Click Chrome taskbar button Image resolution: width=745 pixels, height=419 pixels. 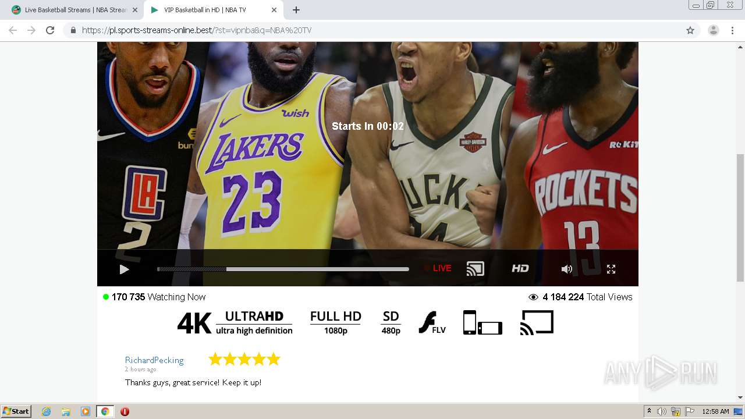coord(105,411)
